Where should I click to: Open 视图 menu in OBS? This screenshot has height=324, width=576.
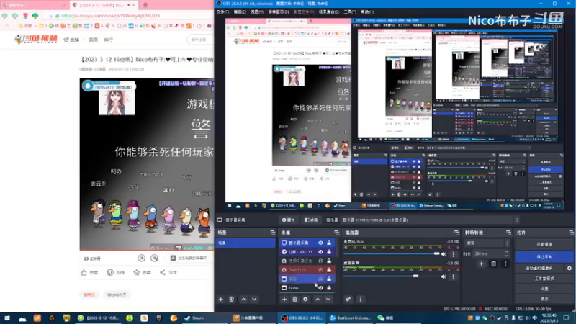[x=257, y=12]
